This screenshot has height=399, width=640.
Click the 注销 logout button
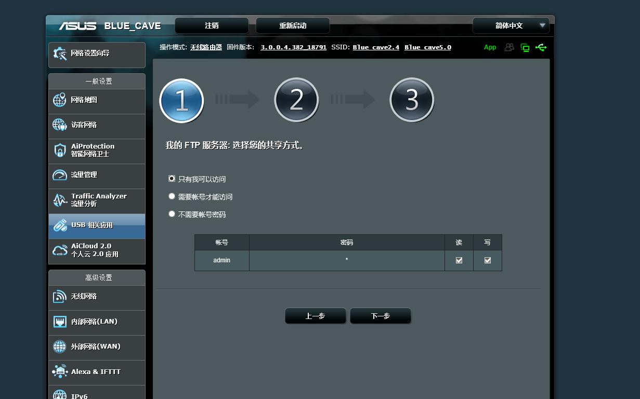coord(212,25)
